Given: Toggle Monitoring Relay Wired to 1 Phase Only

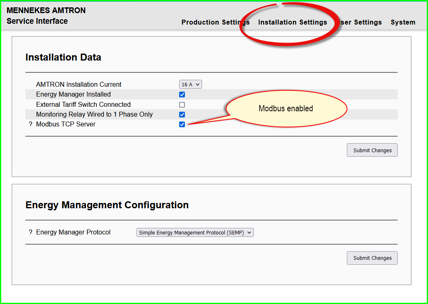Looking at the screenshot, I should [182, 115].
